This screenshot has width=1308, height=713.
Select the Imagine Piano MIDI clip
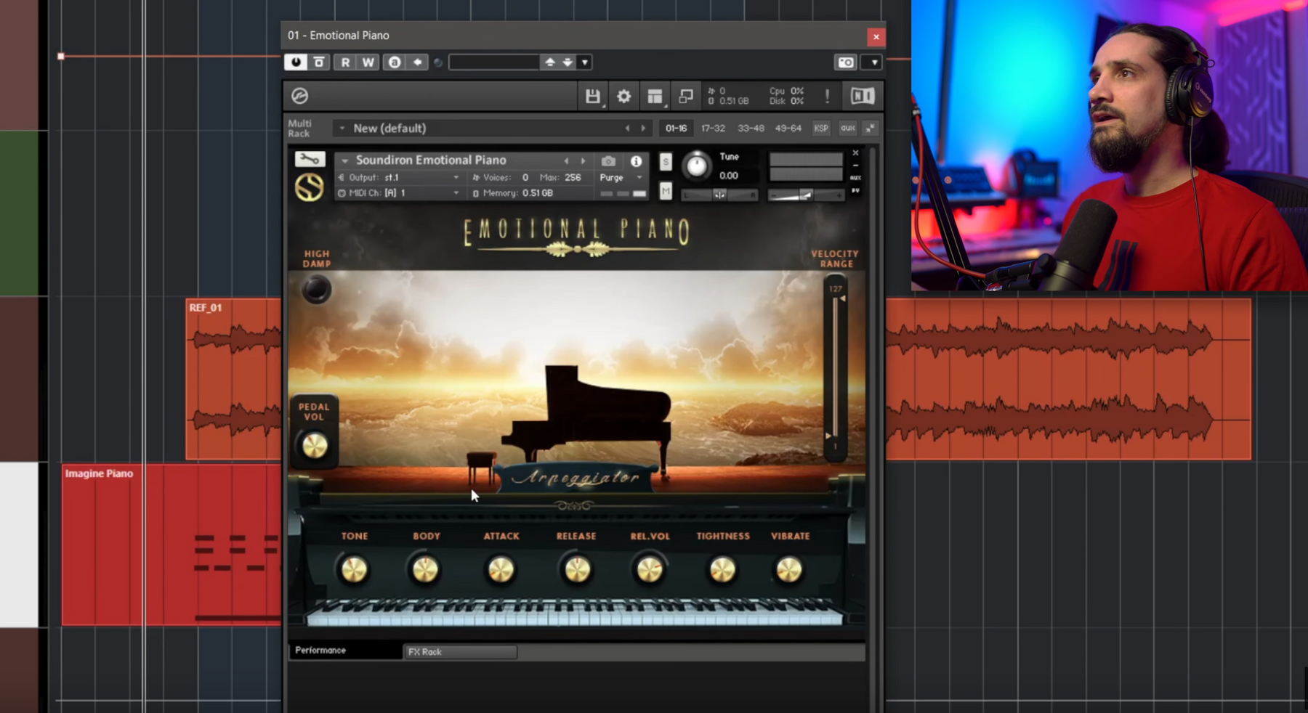click(x=171, y=545)
